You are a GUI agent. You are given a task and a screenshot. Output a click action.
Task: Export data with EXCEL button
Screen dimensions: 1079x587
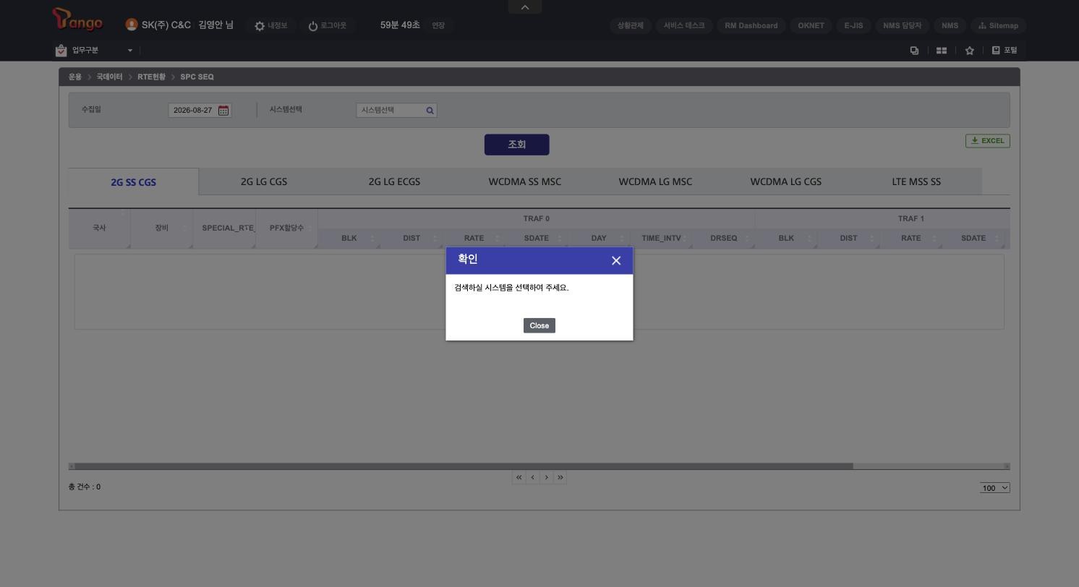(x=988, y=141)
